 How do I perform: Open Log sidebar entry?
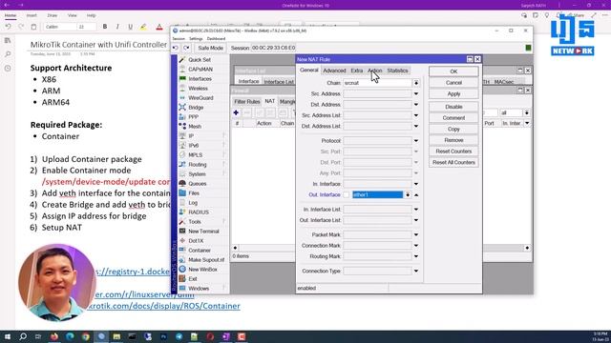193,203
